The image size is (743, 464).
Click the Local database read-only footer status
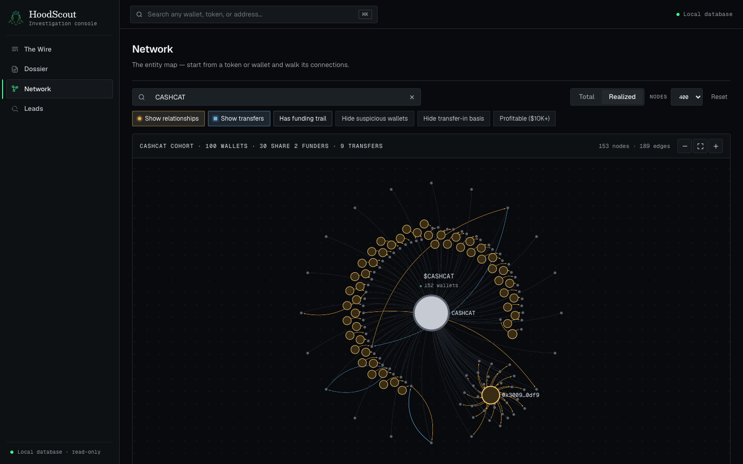pyautogui.click(x=55, y=452)
